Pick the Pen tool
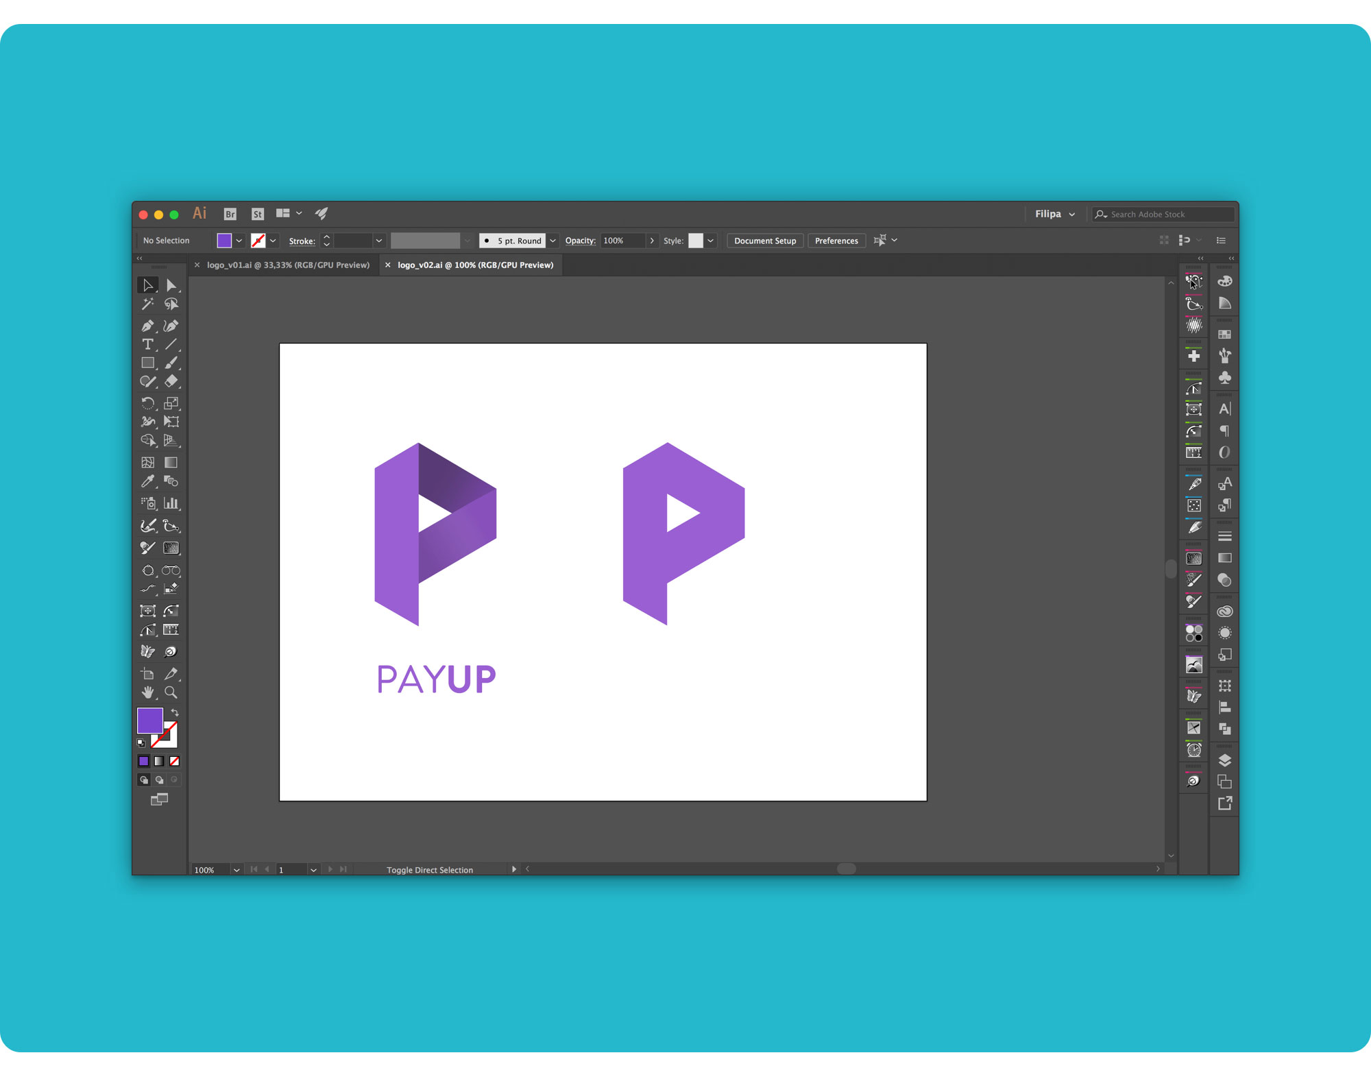This screenshot has width=1371, height=1066. pos(147,326)
